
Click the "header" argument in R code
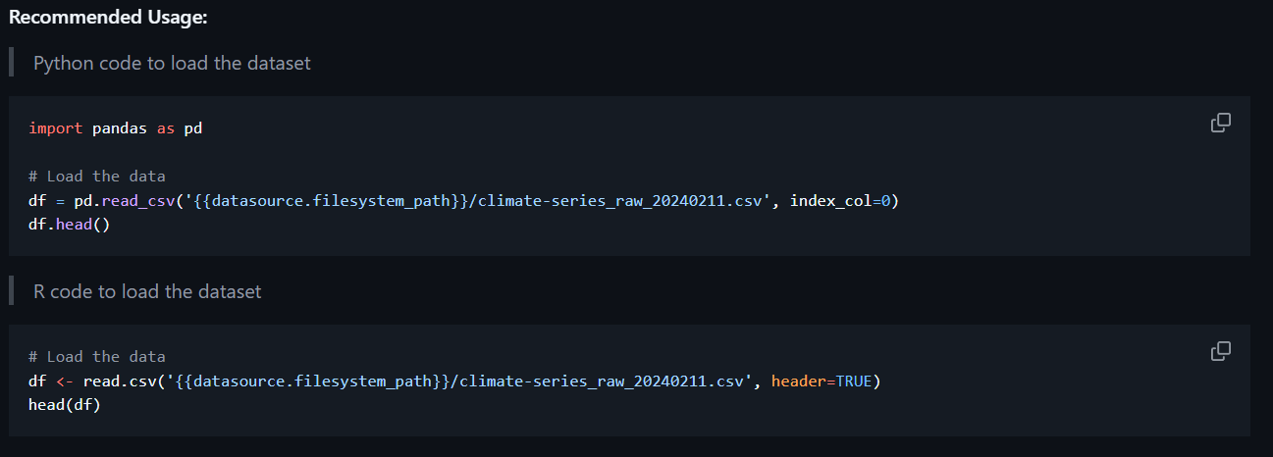pyautogui.click(x=799, y=381)
